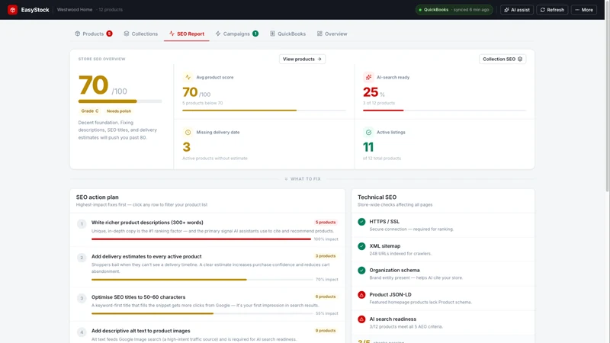Click the Technical SEO heading
The height and width of the screenshot is (343, 610).
pos(377,197)
